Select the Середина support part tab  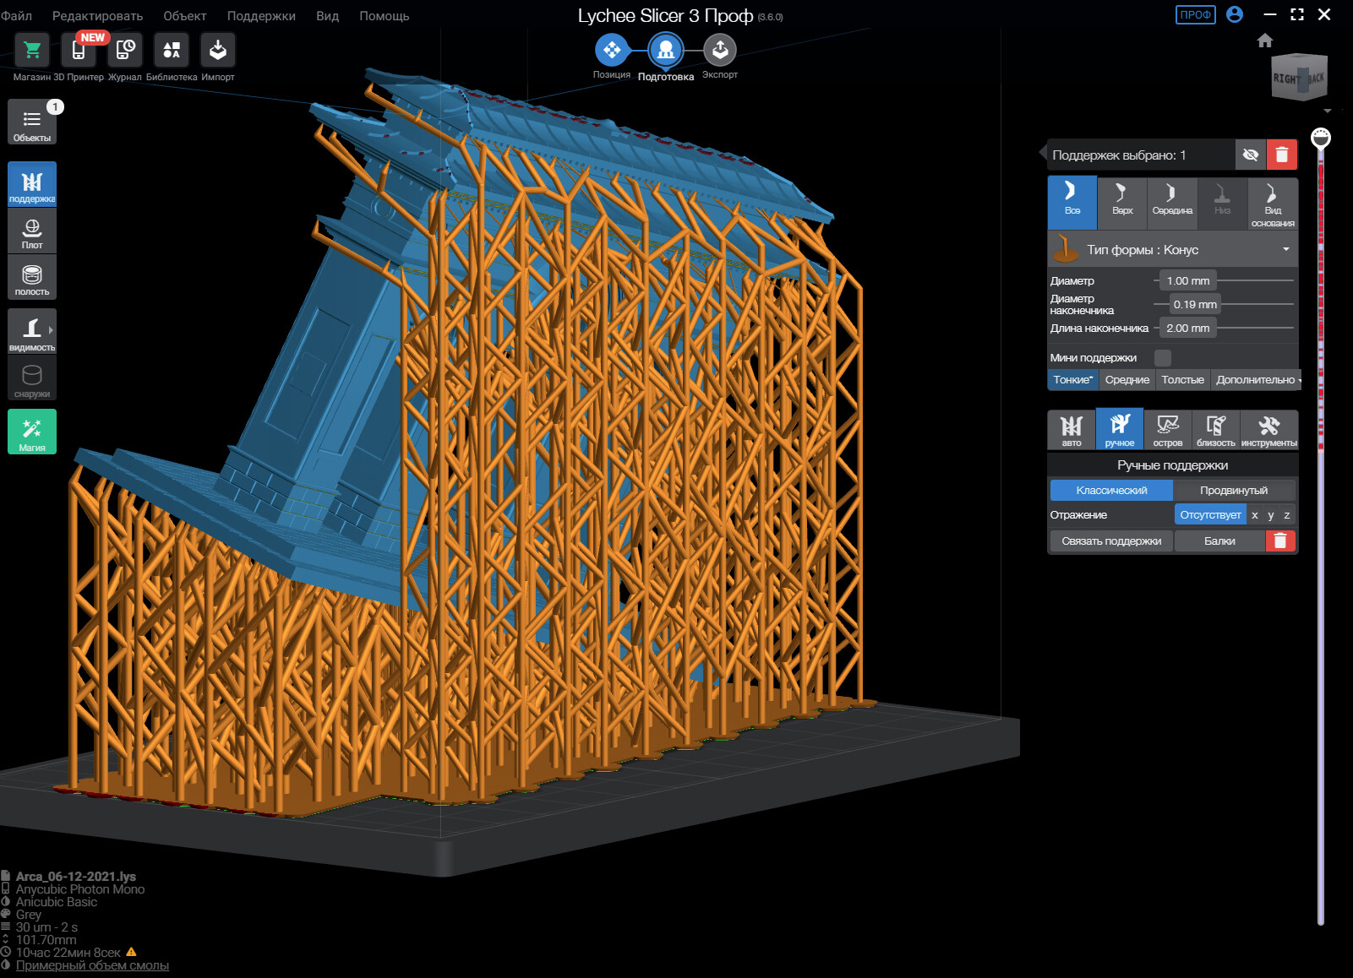[1172, 203]
